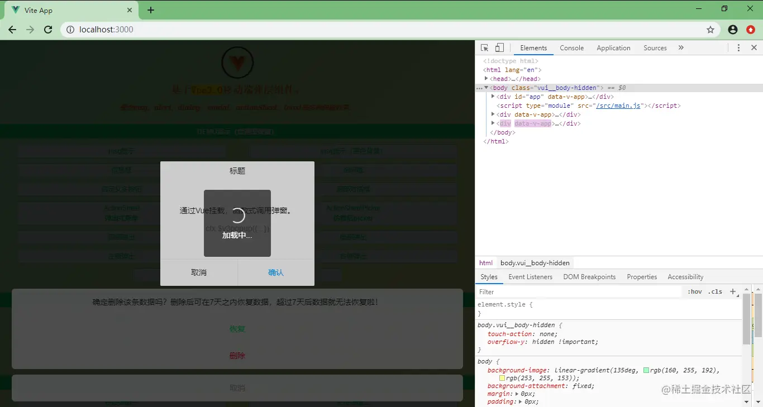Toggle the .cls classes button
763x407 pixels.
click(x=715, y=291)
